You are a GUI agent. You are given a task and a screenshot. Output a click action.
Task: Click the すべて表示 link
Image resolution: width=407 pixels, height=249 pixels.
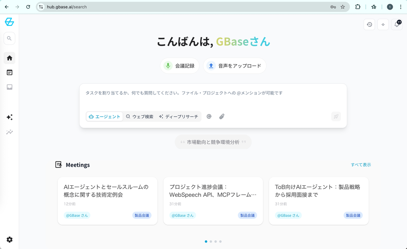[361, 165]
